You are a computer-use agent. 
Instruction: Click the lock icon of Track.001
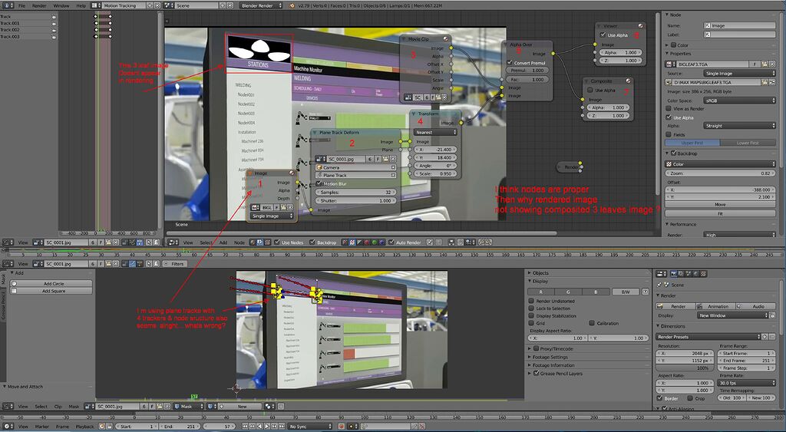coord(54,23)
